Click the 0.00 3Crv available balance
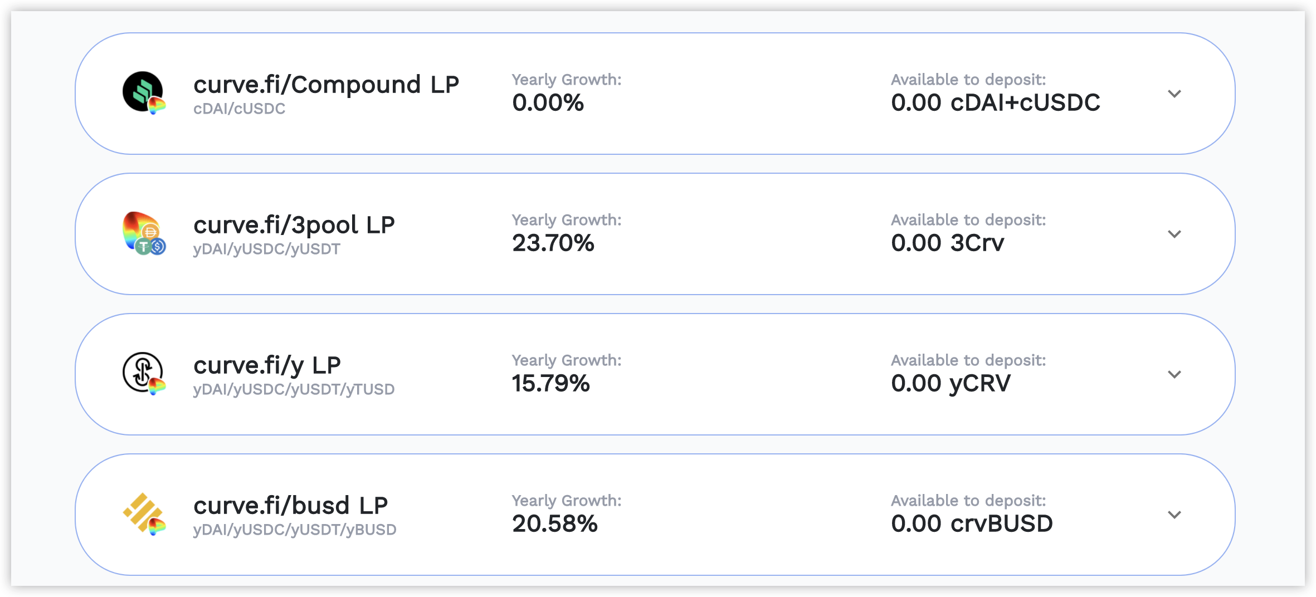This screenshot has height=597, width=1316. click(948, 243)
